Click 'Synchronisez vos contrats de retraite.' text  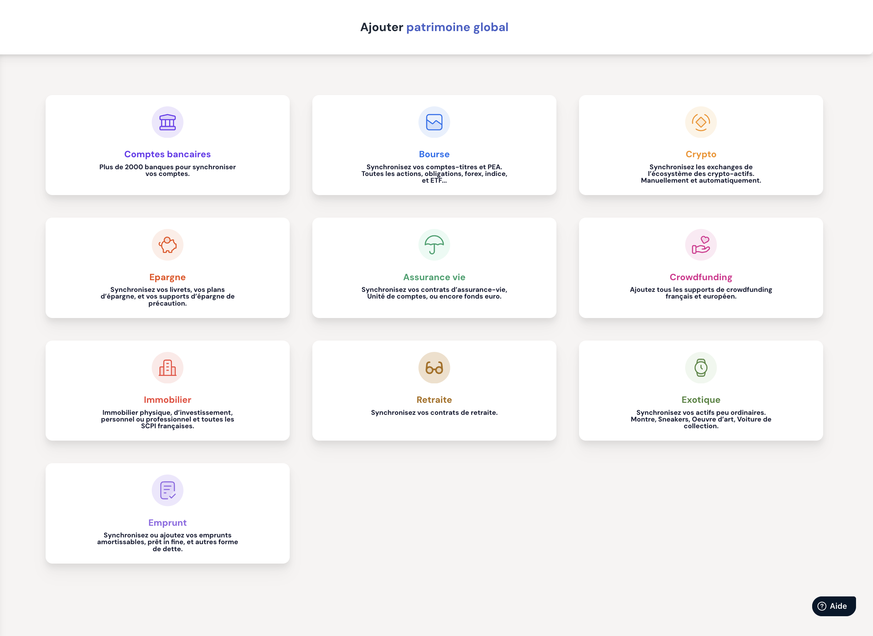(434, 413)
